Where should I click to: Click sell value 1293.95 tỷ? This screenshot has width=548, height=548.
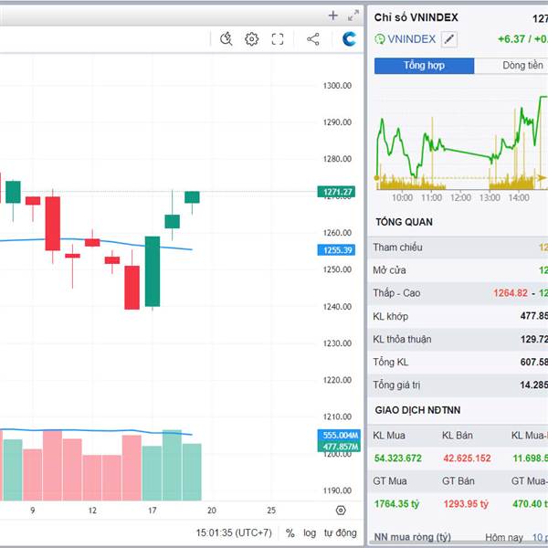466,504
